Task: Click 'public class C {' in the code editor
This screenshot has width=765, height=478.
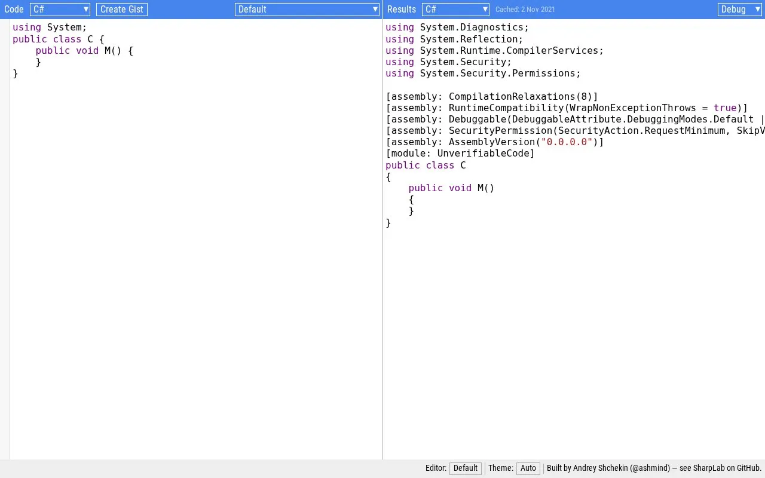Action: 59,39
